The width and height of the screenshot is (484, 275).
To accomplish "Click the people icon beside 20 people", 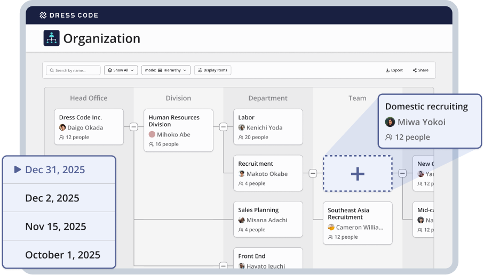I will tap(241, 137).
